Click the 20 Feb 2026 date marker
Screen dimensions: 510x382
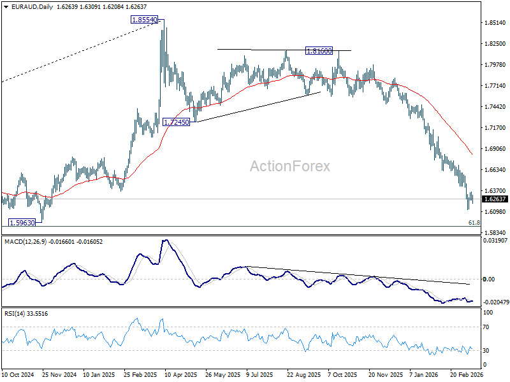click(467, 374)
